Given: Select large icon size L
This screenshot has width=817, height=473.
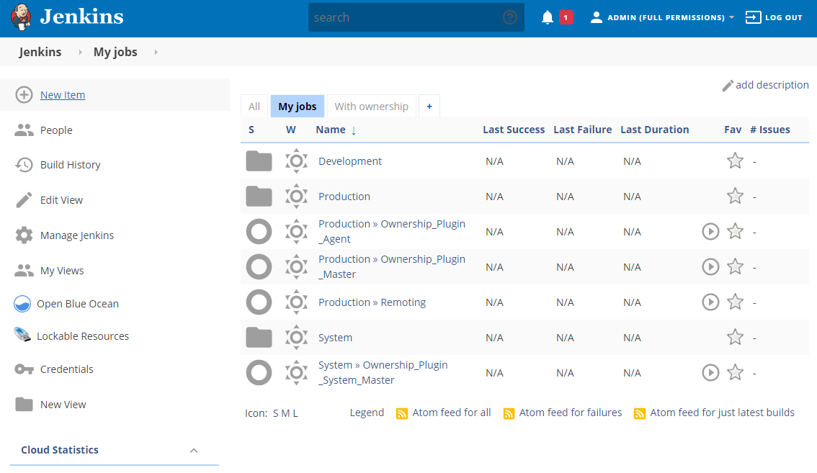Looking at the screenshot, I should [x=295, y=414].
